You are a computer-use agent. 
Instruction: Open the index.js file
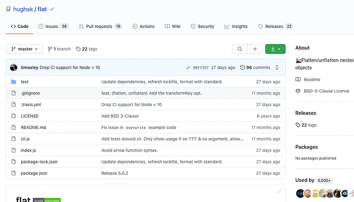28,150
